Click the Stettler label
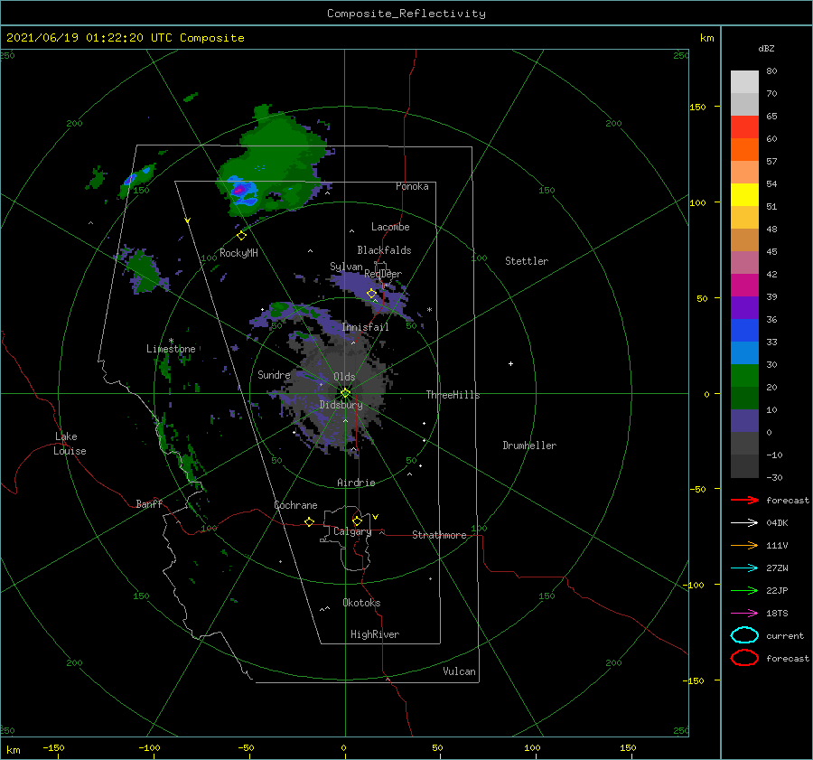This screenshot has width=813, height=760. 527,261
